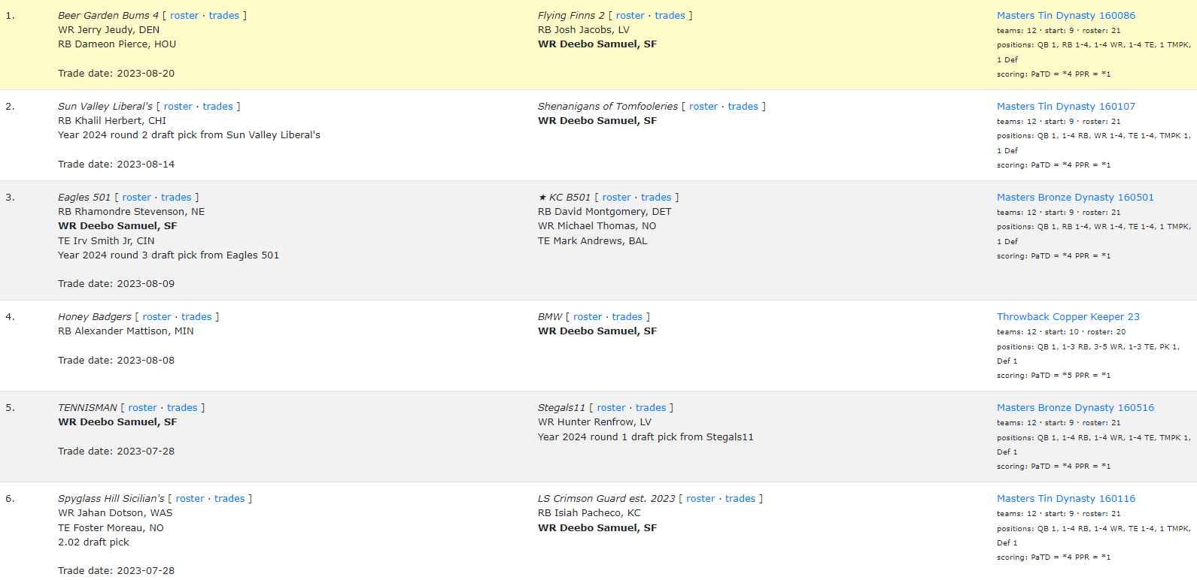Select text 'RB Dameon Pierce, HOU'
1197x580 pixels.
pos(117,44)
